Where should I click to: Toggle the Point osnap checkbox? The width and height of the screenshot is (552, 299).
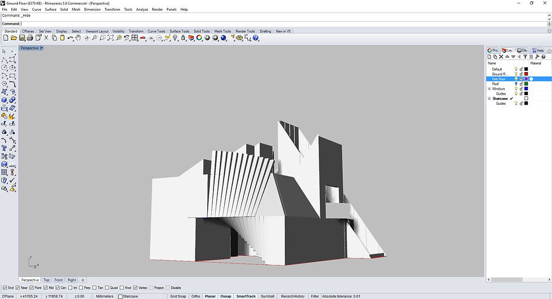32,288
